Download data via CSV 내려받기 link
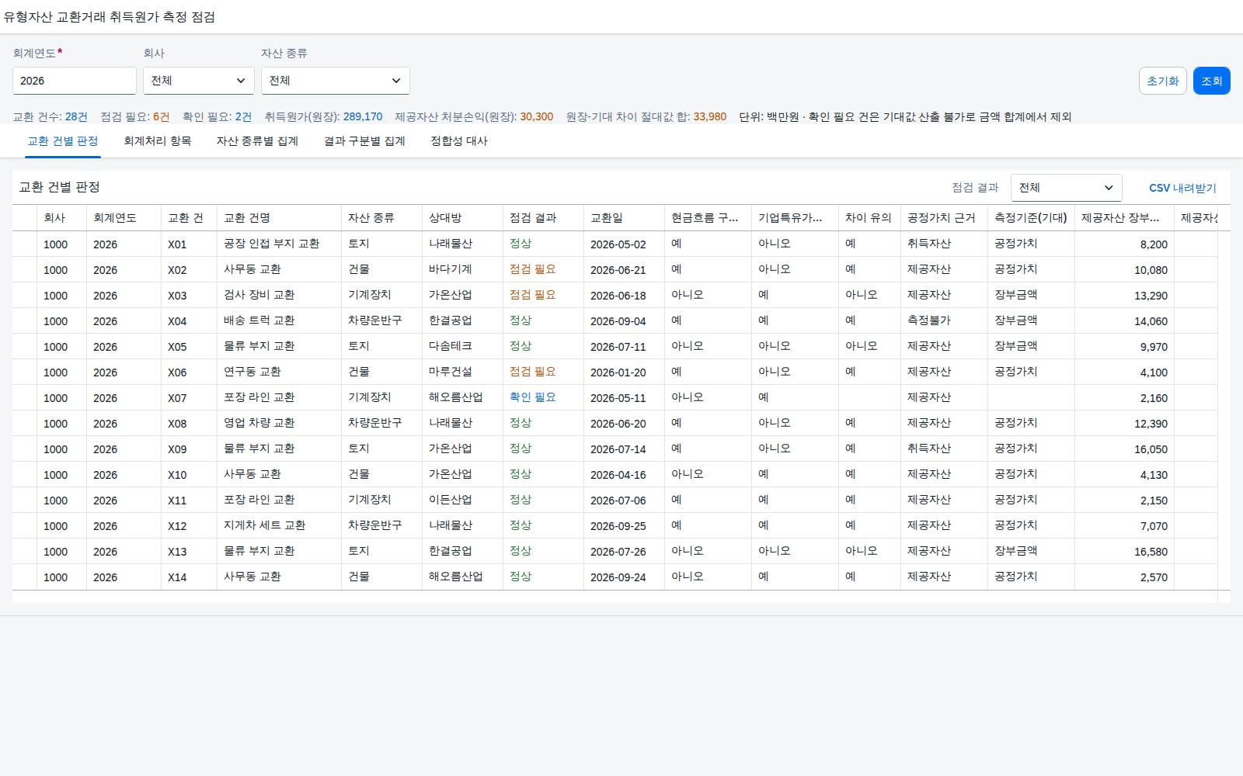This screenshot has width=1243, height=776. coord(1182,188)
